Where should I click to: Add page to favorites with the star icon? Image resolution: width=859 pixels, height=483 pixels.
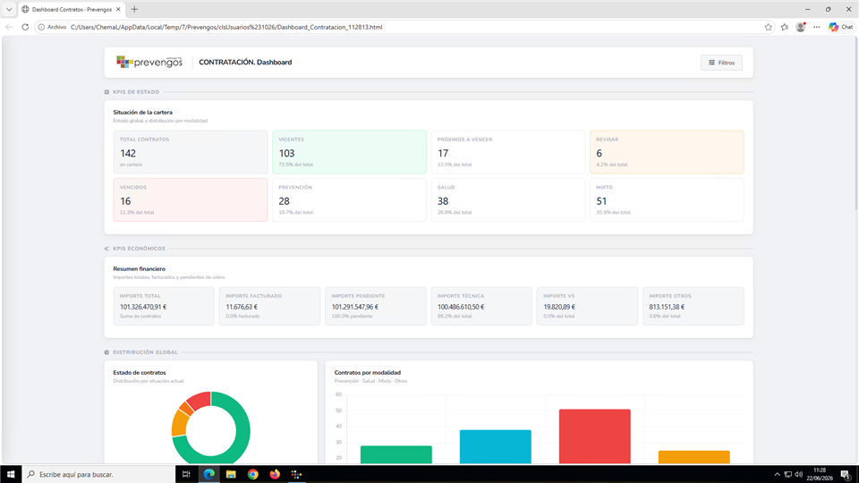(x=768, y=27)
